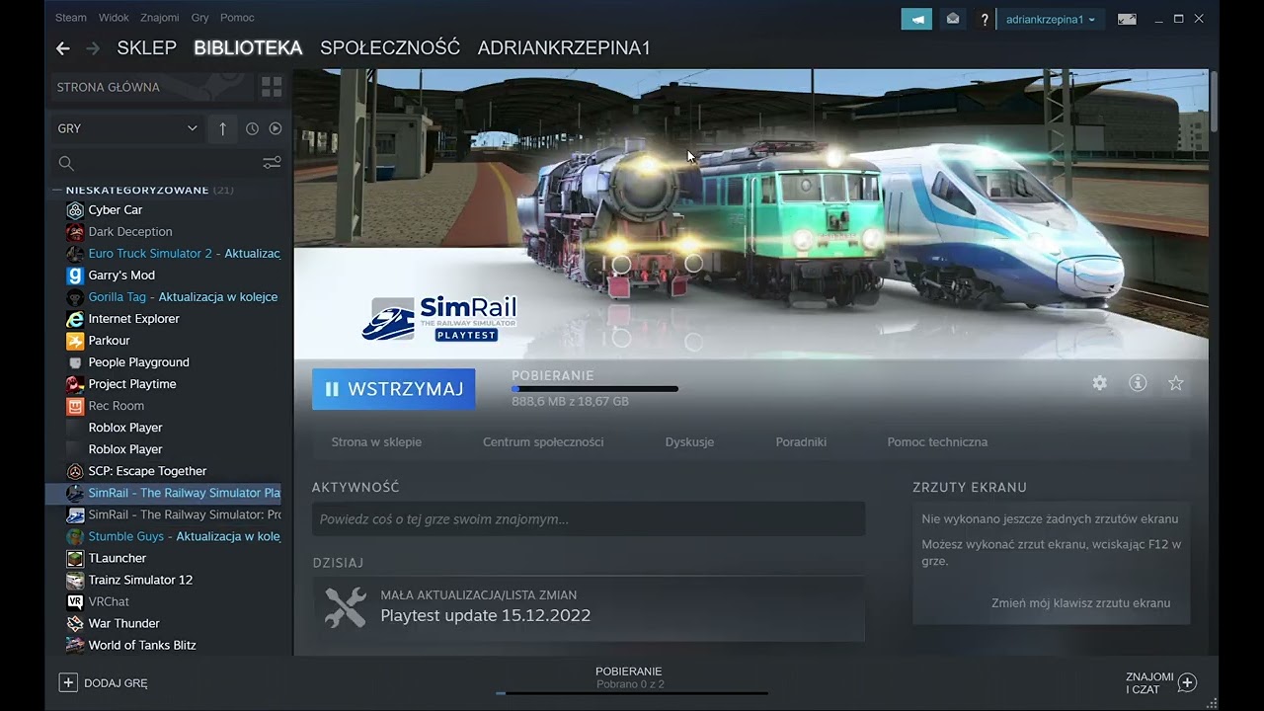Click the plus icon next to Dodaj grę
The height and width of the screenshot is (711, 1264).
[x=68, y=682]
